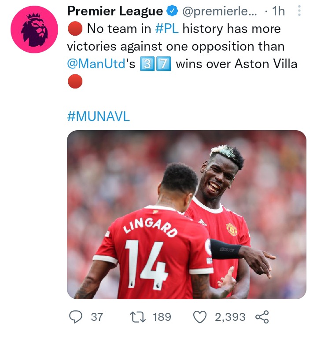Click the reply speech bubble icon
This screenshot has width=317, height=338.
(x=75, y=317)
